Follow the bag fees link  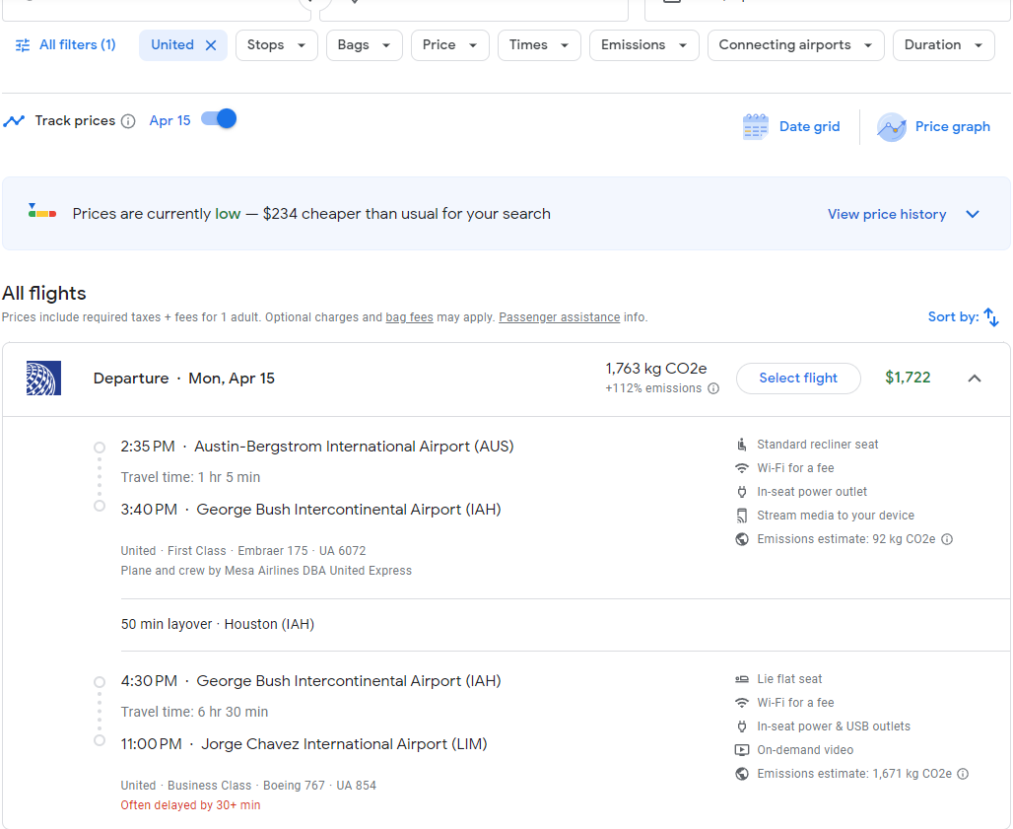click(409, 317)
